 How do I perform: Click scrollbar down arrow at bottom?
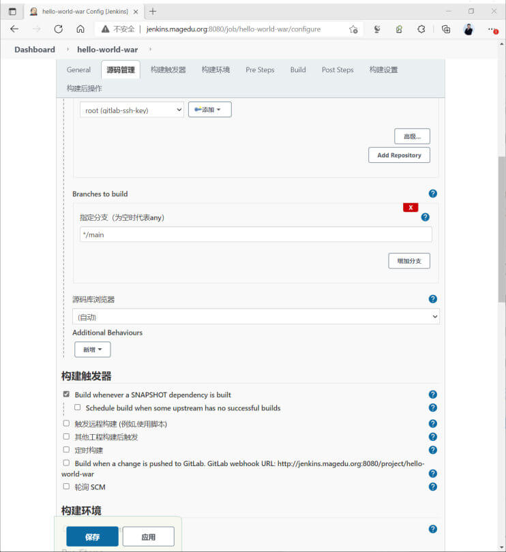coord(502,547)
